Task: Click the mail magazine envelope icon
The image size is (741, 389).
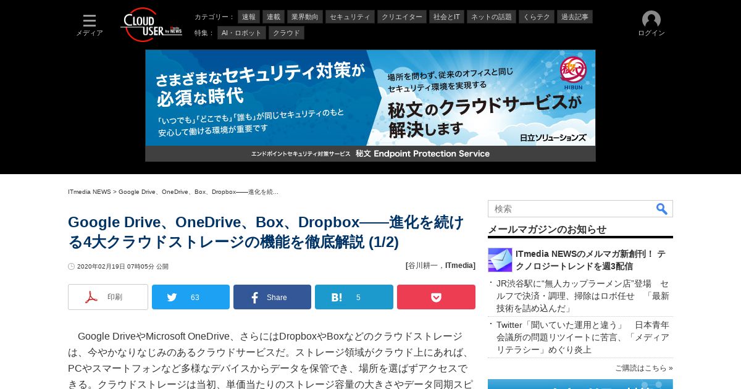Action: click(500, 260)
